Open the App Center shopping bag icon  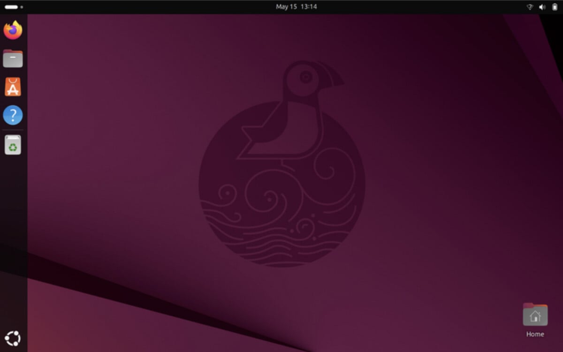[x=13, y=87]
